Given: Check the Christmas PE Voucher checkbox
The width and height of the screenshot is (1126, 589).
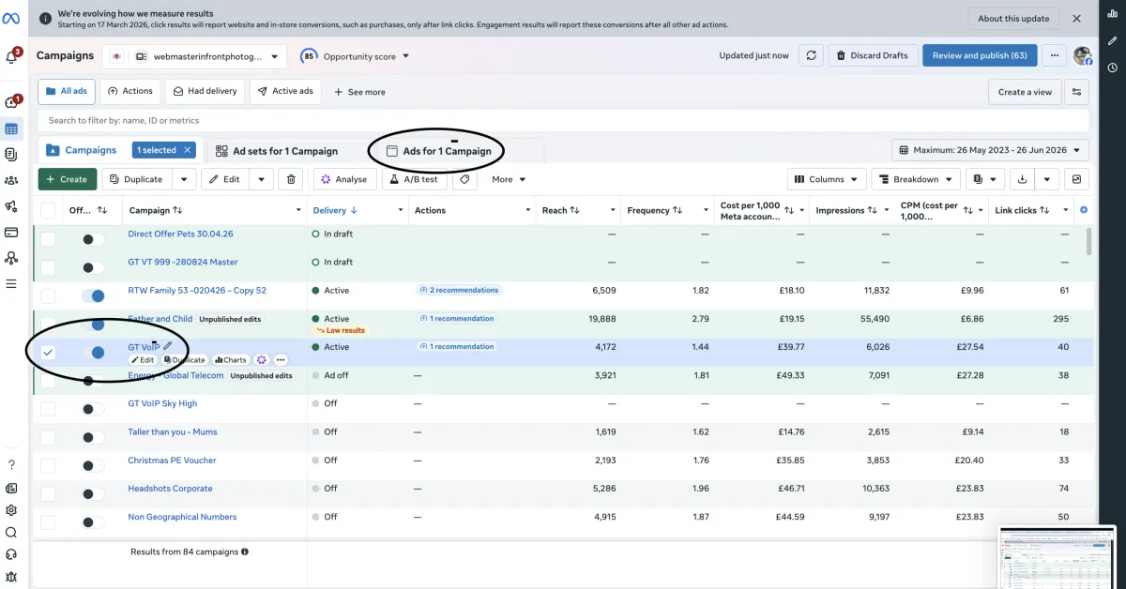Looking at the screenshot, I should point(48,465).
